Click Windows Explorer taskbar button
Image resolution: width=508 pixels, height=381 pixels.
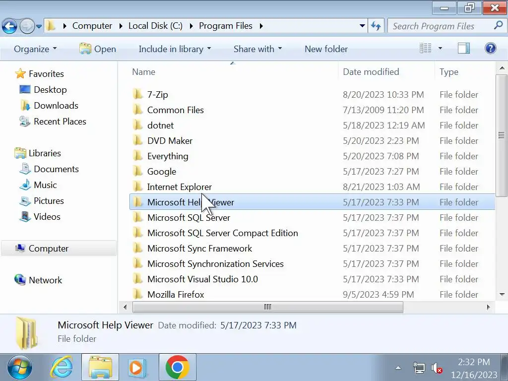tap(100, 368)
